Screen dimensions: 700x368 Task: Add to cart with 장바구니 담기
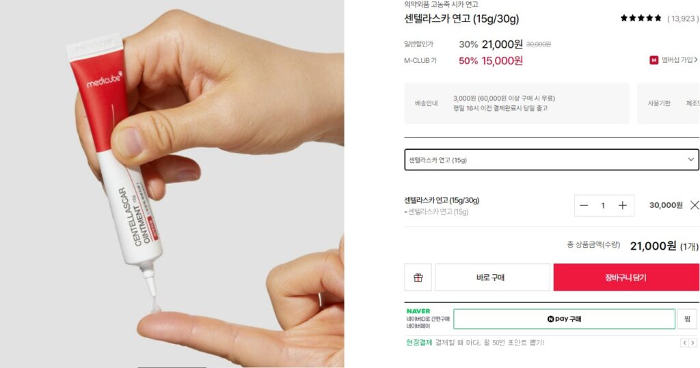626,277
